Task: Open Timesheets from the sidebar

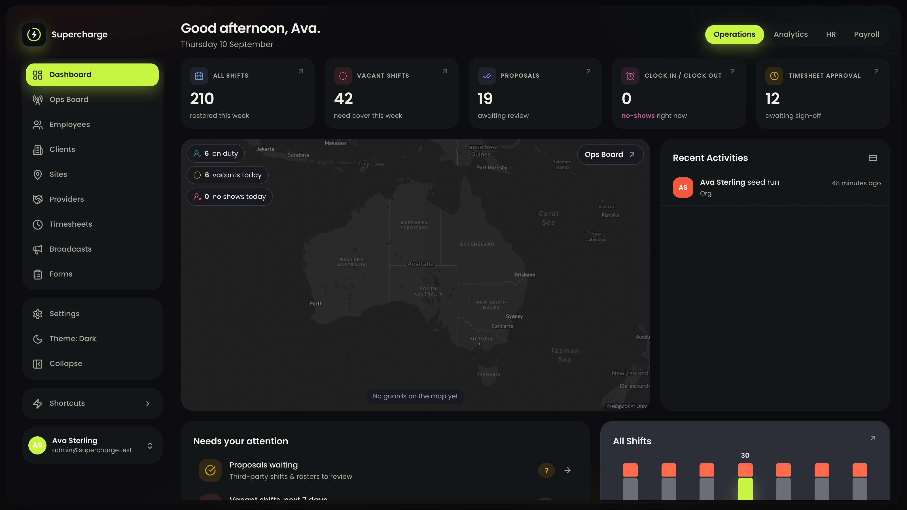Action: tap(92, 224)
